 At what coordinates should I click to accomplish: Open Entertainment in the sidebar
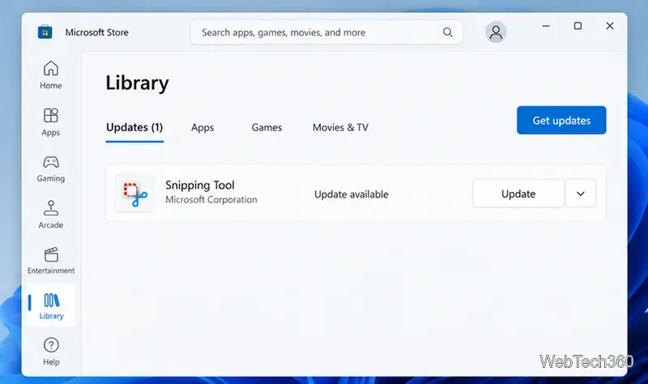point(51,261)
